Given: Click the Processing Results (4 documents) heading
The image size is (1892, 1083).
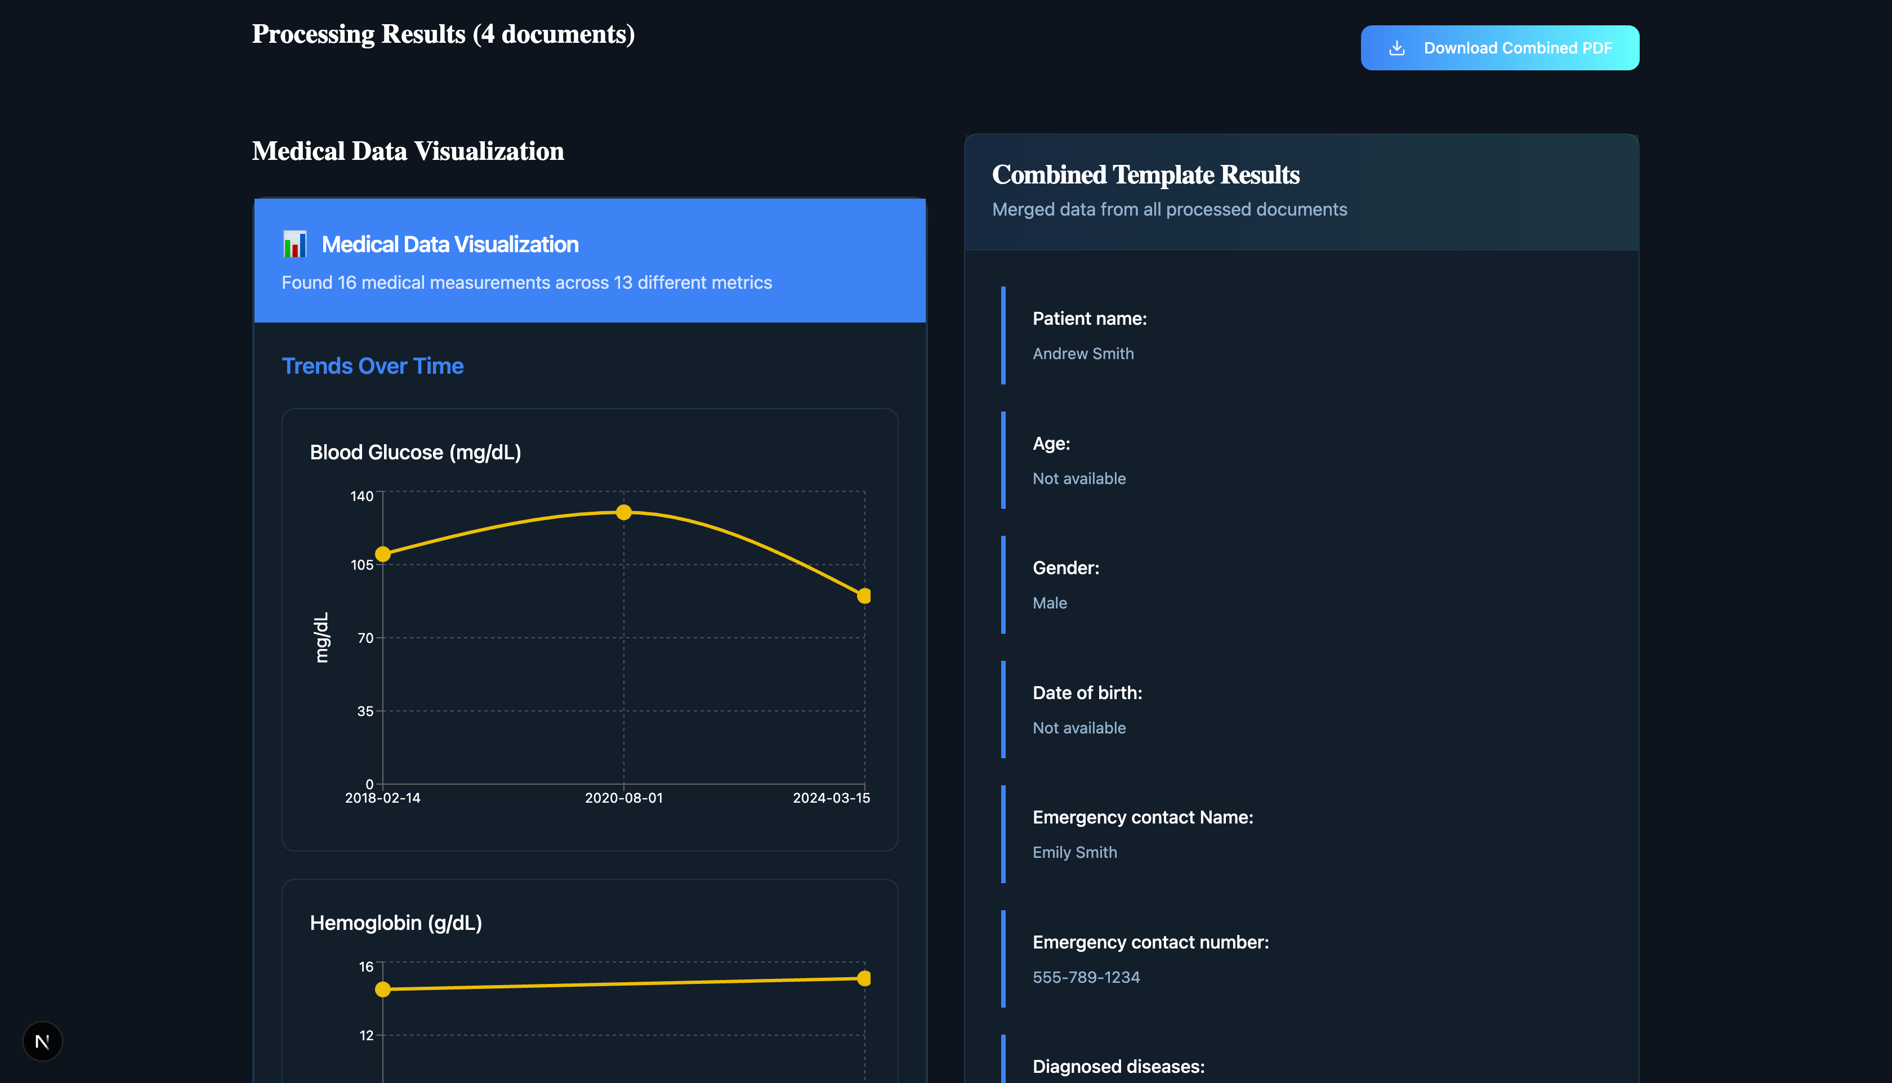Looking at the screenshot, I should pos(443,34).
